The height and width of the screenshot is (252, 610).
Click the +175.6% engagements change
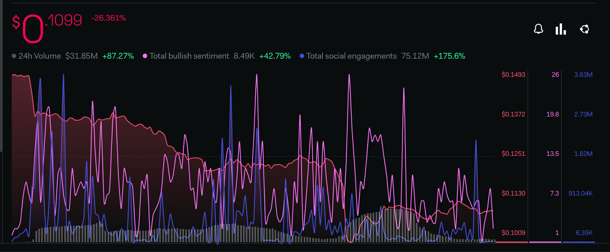point(449,56)
